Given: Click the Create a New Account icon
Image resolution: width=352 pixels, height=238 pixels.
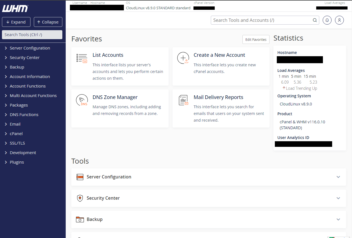Looking at the screenshot, I should tap(183, 58).
